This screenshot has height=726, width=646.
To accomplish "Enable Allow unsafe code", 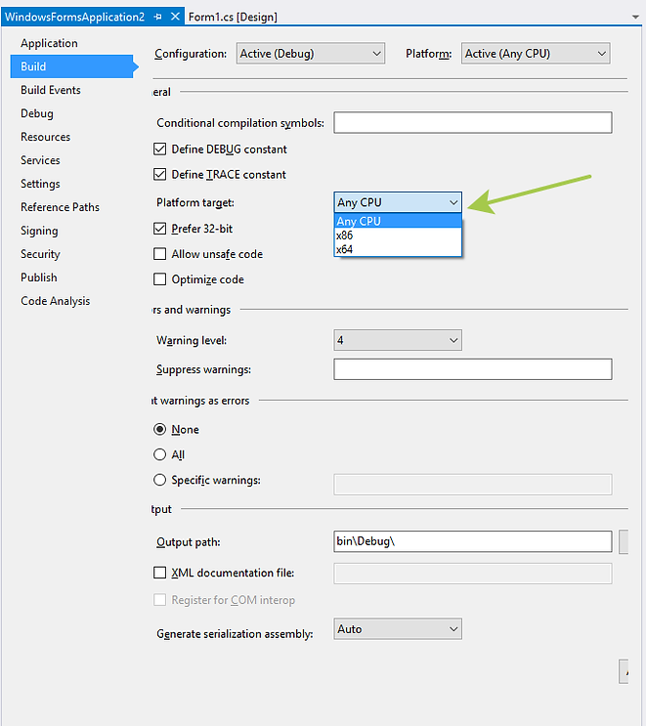I will 159,254.
